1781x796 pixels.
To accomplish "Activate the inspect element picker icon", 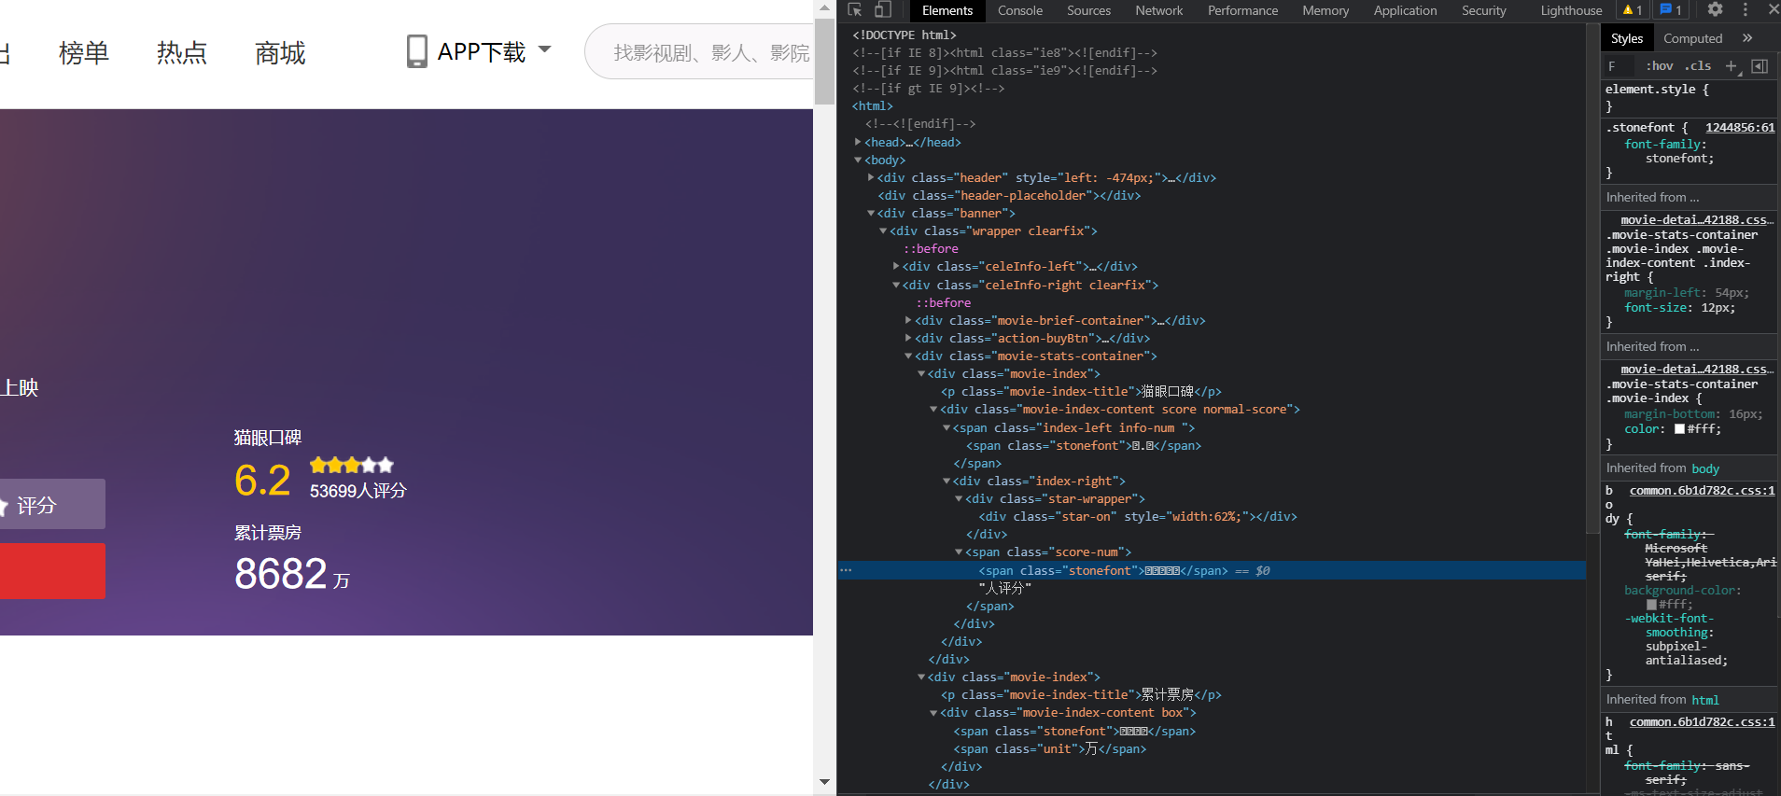I will 854,10.
